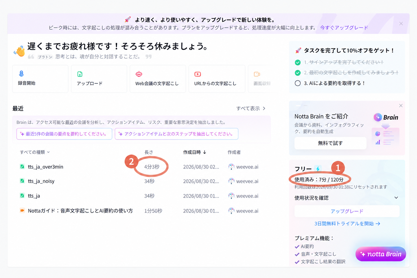This screenshot has height=278, width=417.
Task: Close the upgrade banner at top
Action: [401, 24]
